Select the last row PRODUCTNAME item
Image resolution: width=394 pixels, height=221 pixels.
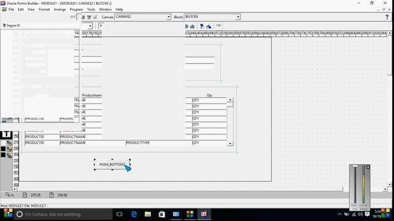pos(92,143)
